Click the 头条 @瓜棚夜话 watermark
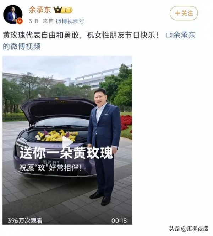 click(189, 229)
